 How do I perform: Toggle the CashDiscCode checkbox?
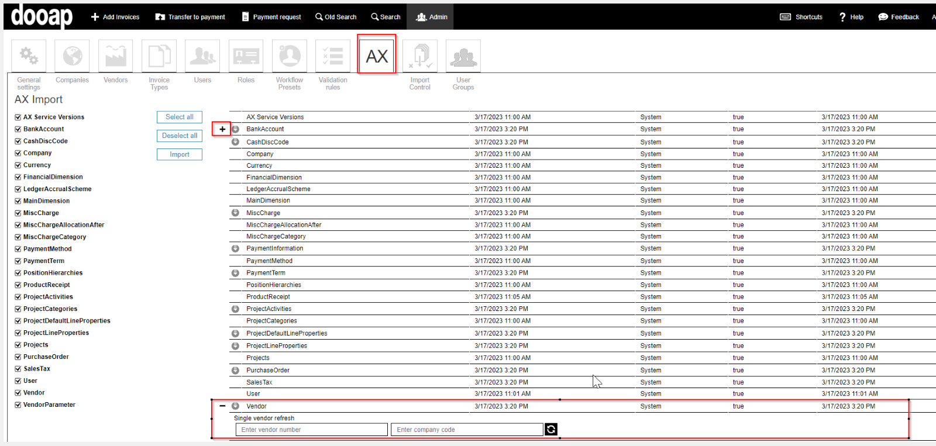click(18, 141)
